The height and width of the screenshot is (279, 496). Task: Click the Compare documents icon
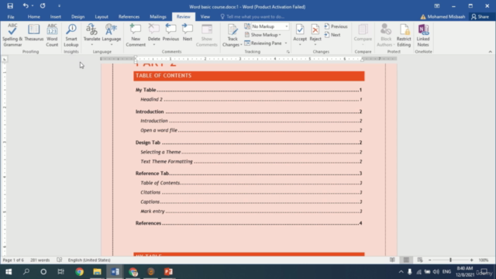click(363, 29)
